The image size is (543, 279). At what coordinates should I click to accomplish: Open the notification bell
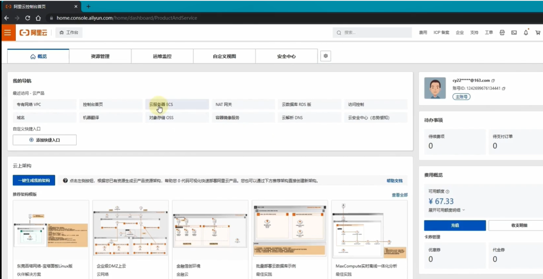pyautogui.click(x=526, y=32)
